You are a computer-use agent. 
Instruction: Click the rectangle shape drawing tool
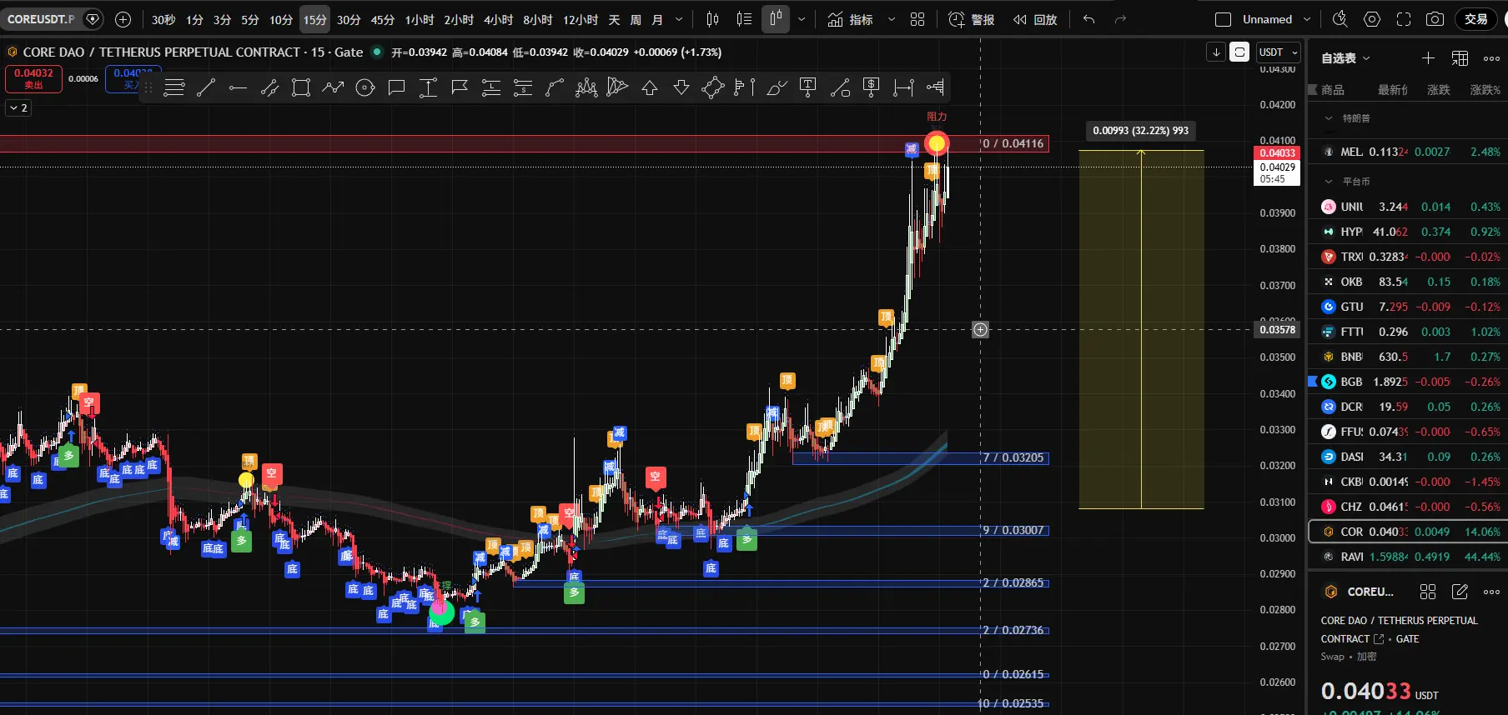coord(301,87)
